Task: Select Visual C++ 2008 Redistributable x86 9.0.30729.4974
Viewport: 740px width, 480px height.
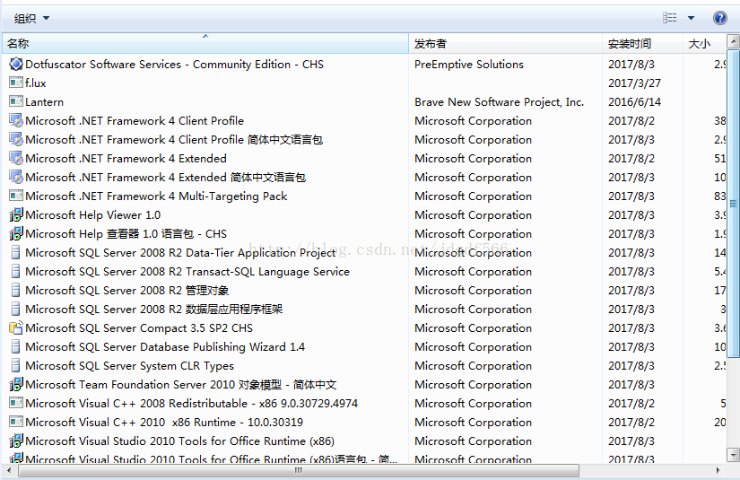Action: 191,404
